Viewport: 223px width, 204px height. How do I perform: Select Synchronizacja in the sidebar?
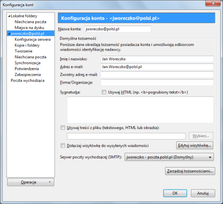click(x=27, y=63)
